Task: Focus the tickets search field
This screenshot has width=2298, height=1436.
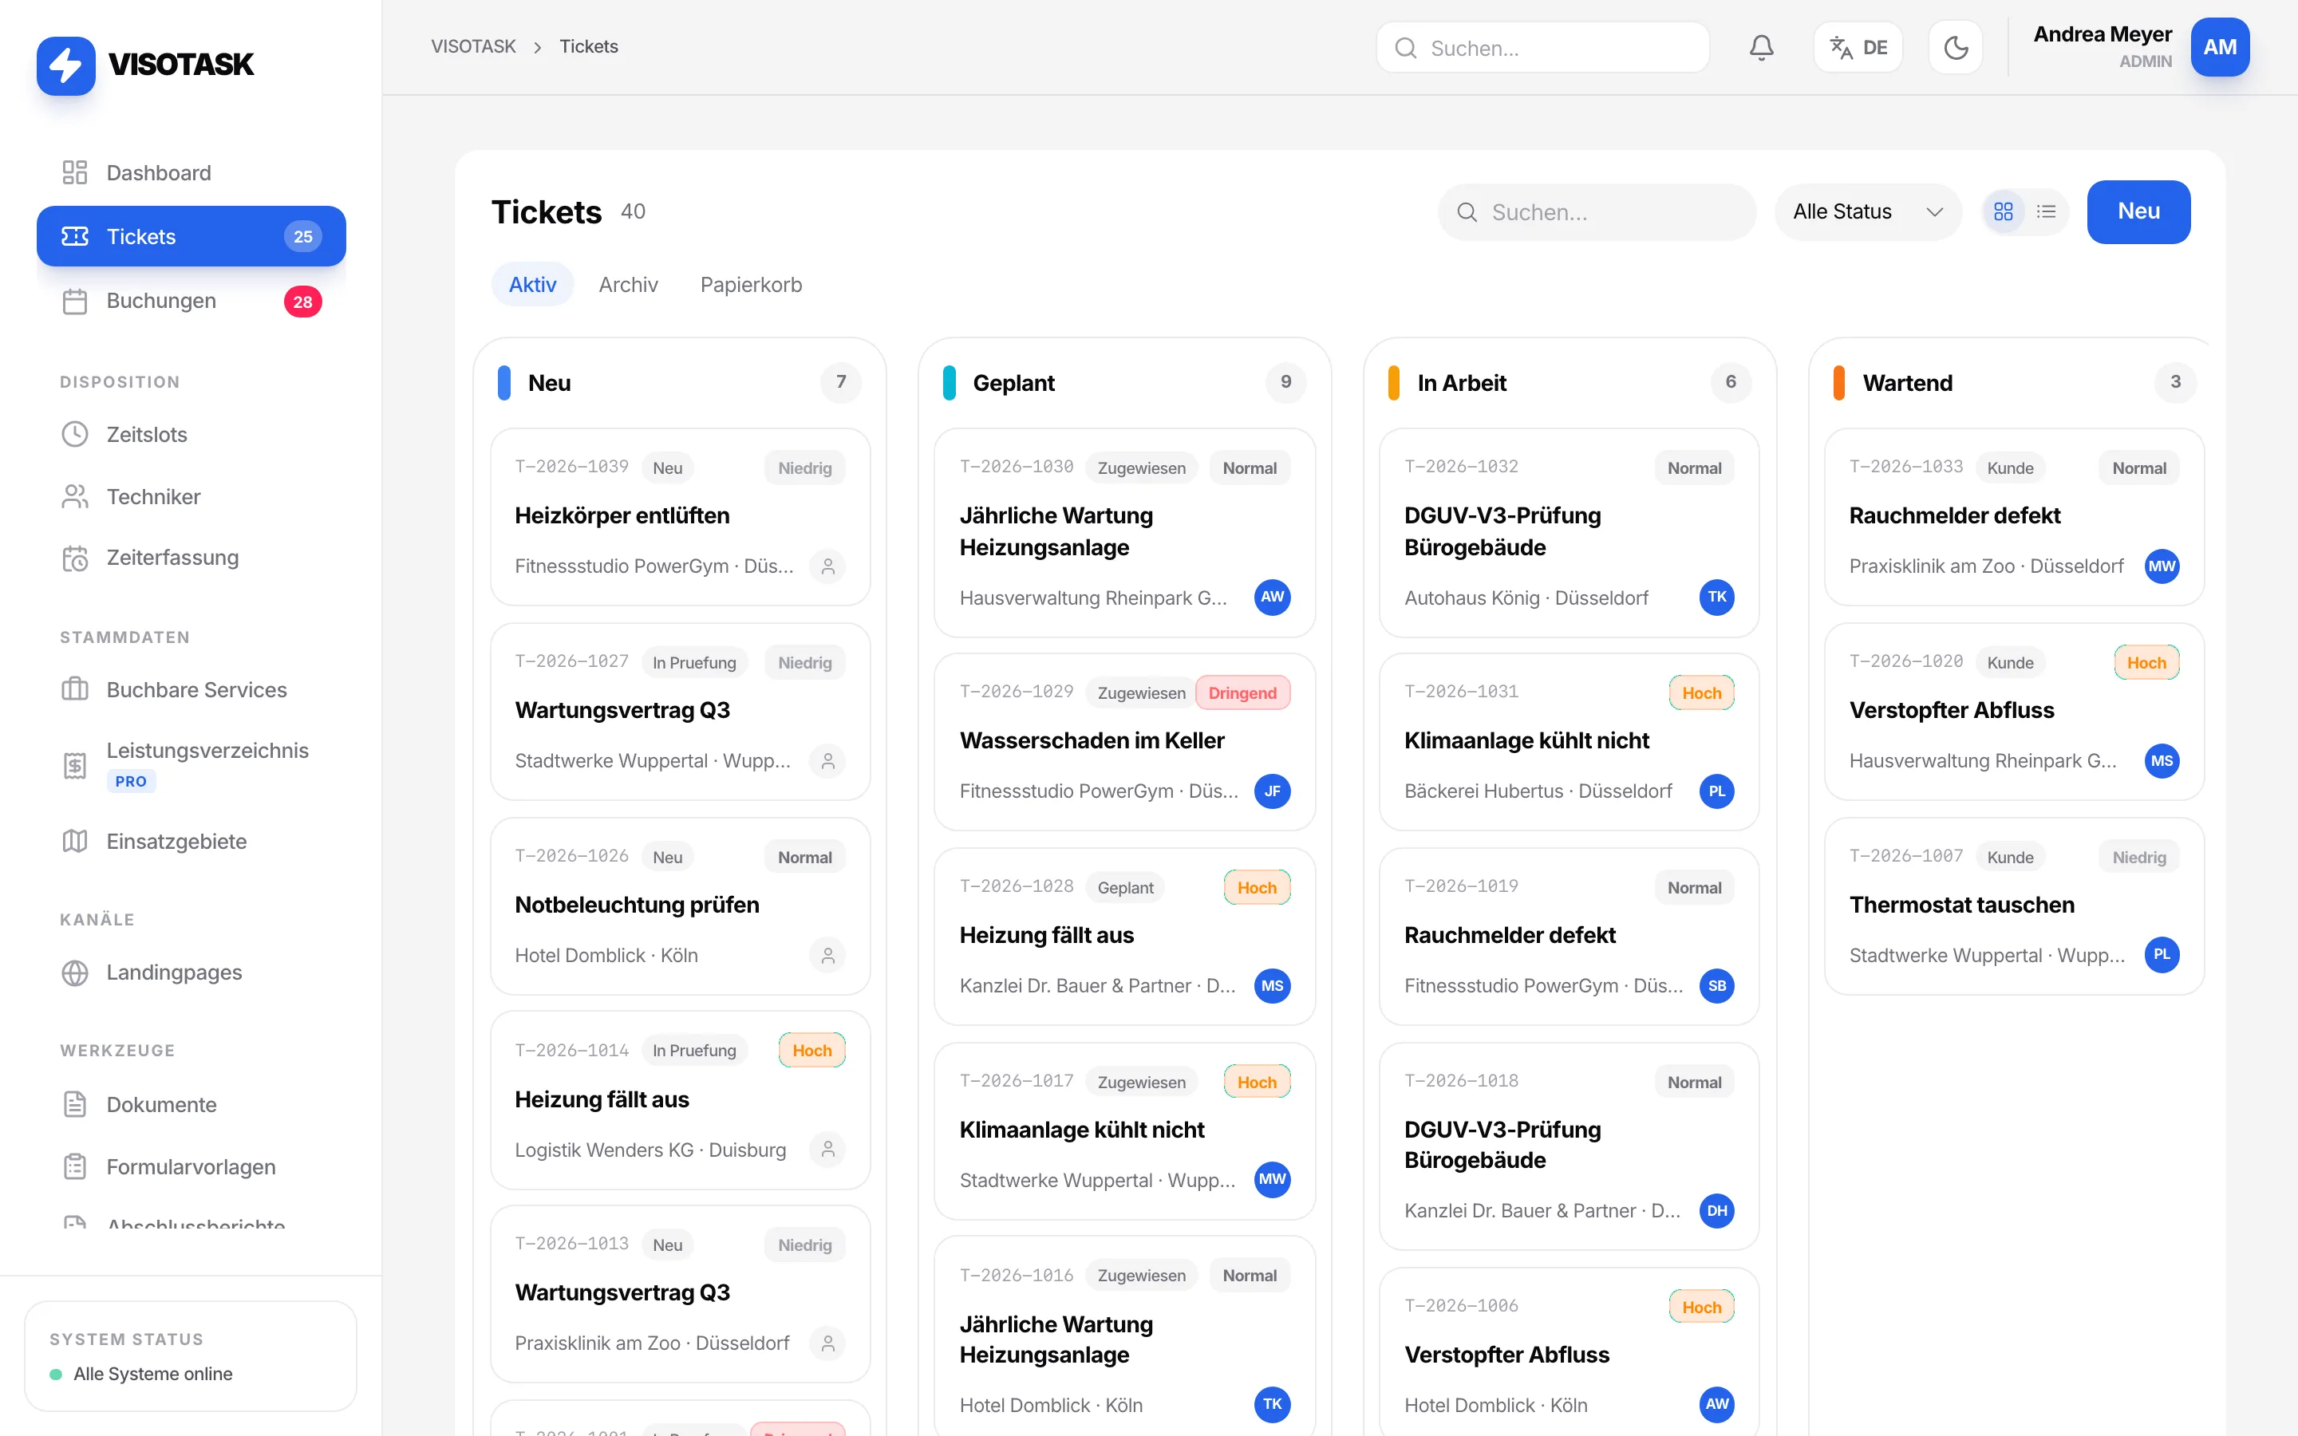Action: [x=1597, y=211]
